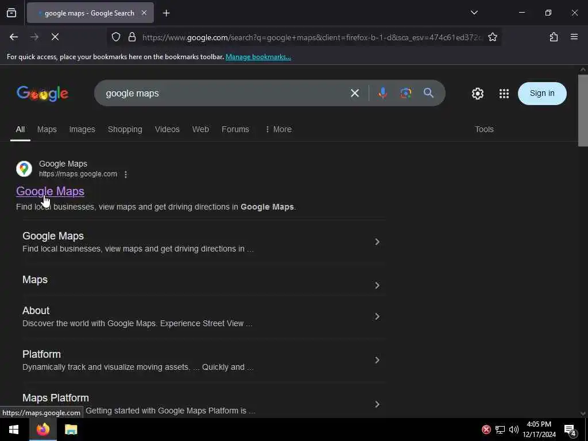Image resolution: width=588 pixels, height=441 pixels.
Task: Switch to the Maps results tab
Action: [47, 129]
